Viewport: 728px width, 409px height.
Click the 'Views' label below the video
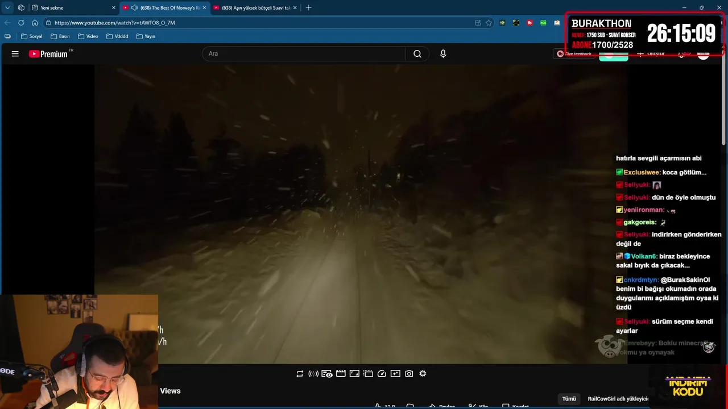pyautogui.click(x=170, y=391)
